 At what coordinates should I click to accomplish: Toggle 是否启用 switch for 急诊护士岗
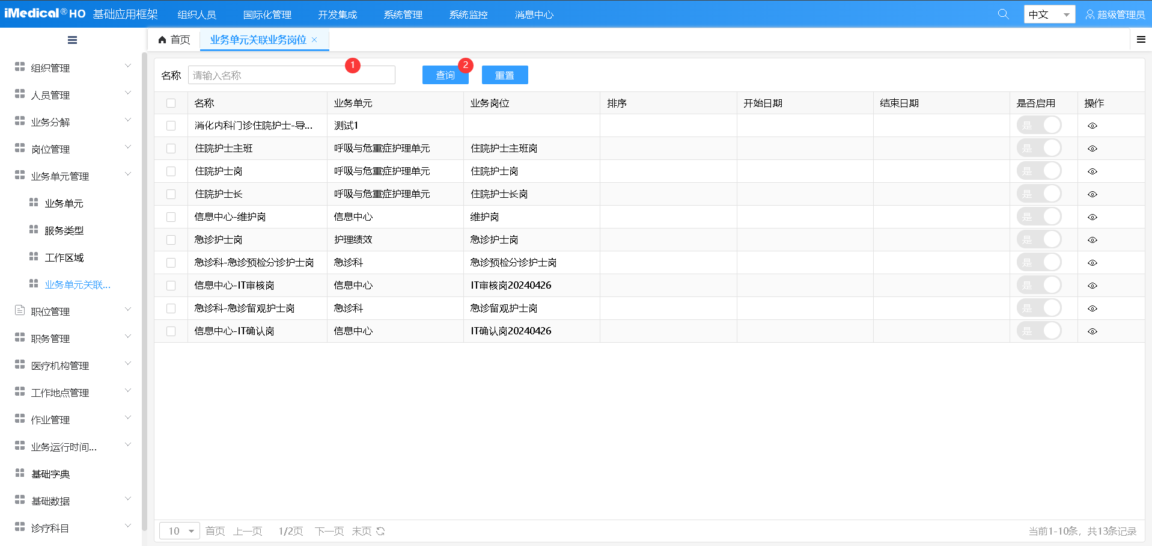click(1040, 239)
